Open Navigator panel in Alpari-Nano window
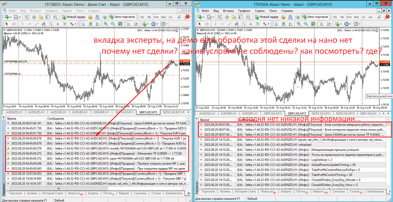This screenshot has height=202, width=393. pos(234,17)
